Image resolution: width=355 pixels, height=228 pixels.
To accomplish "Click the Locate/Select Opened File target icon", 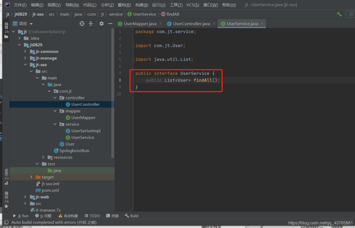I will 82,24.
